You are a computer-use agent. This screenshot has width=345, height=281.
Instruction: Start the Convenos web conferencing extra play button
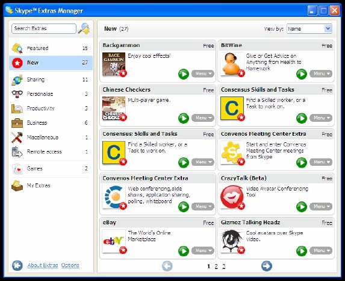[184, 207]
